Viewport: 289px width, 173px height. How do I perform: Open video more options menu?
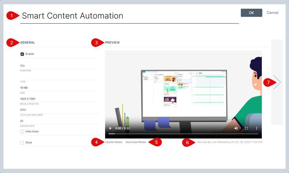click(257, 128)
